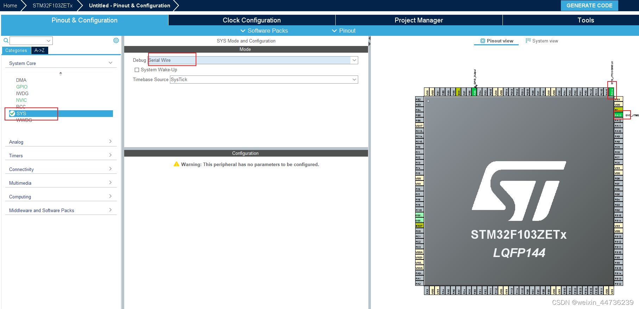Select SYS in System Core list
The height and width of the screenshot is (309, 639).
[x=61, y=113]
